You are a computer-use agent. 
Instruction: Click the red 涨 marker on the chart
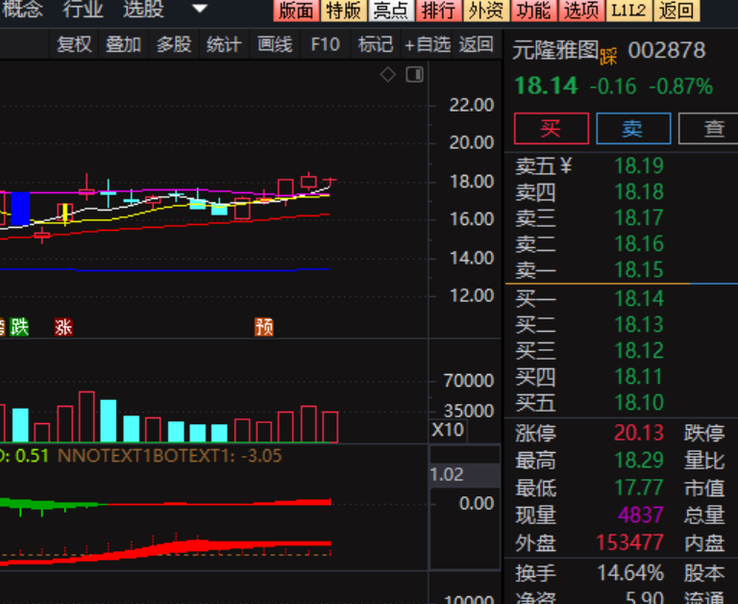63,327
